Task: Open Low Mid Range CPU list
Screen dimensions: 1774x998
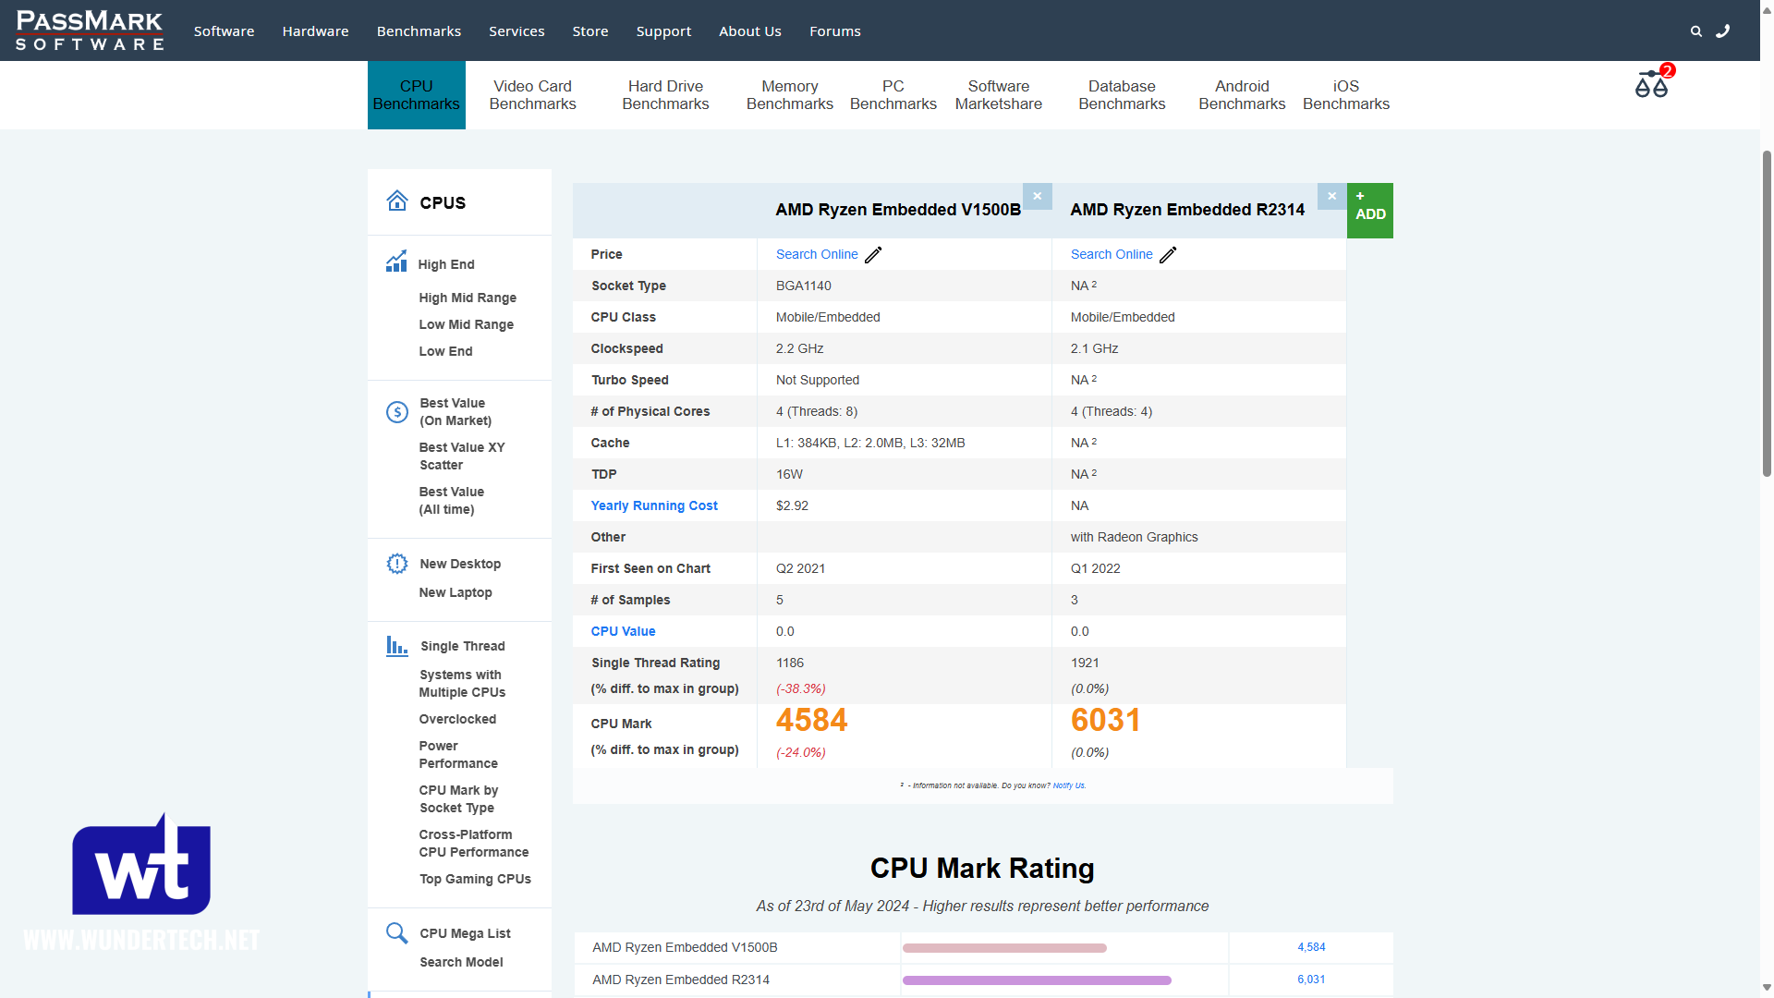Action: pyautogui.click(x=467, y=324)
